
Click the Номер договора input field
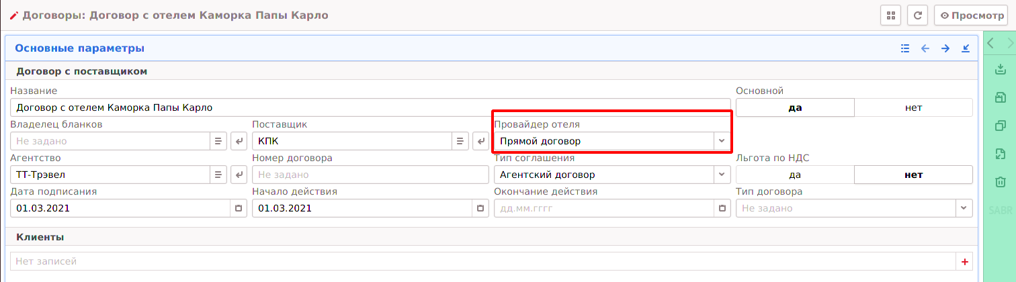pos(370,175)
